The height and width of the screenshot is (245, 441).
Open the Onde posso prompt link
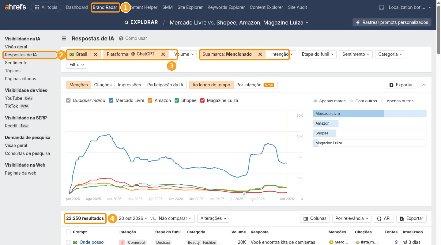92,242
